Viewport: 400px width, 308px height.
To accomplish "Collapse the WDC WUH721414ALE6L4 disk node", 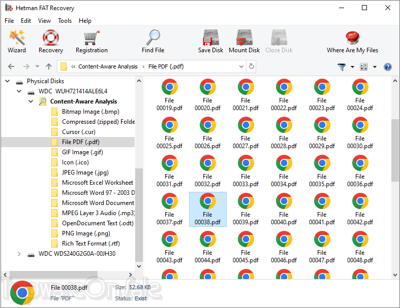I will click(19, 91).
